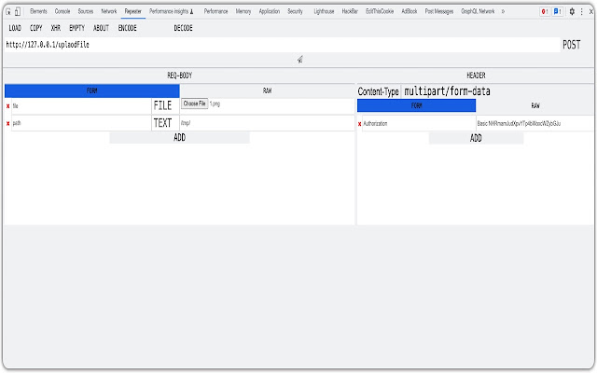Expand the overflow DevTools tabs chevron
Image resolution: width=597 pixels, height=373 pixels.
point(504,11)
